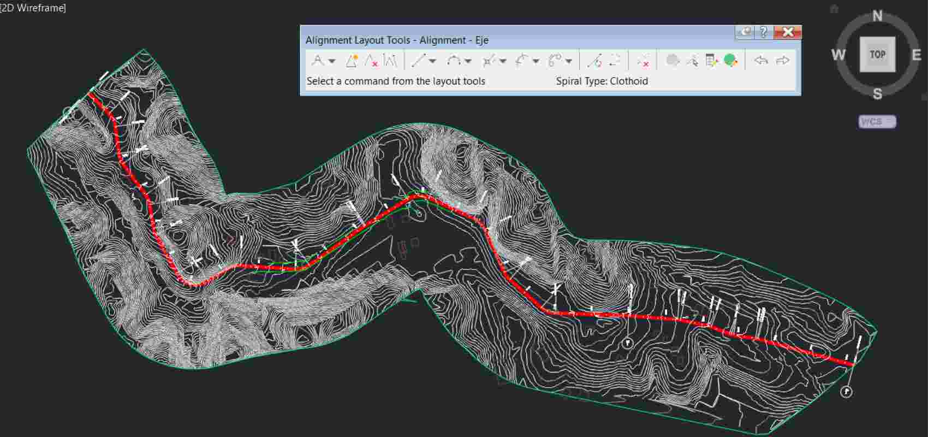928x437 pixels.
Task: Open the curve tools dropdown arrow
Action: pos(468,61)
